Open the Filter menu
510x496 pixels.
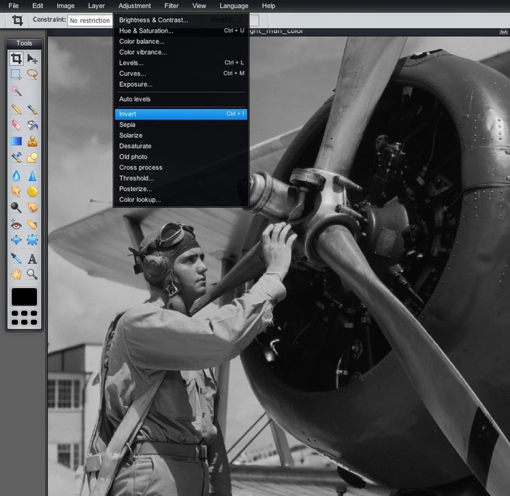[x=171, y=6]
